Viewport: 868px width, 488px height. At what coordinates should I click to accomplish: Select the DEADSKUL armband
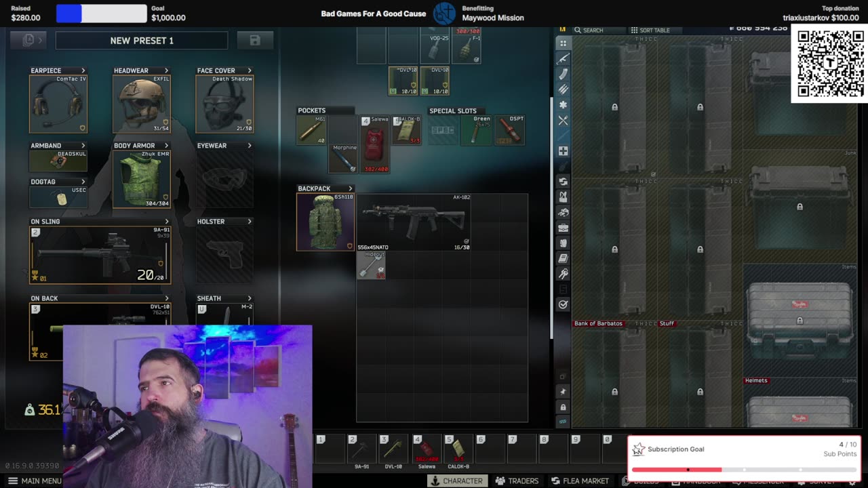[58, 161]
